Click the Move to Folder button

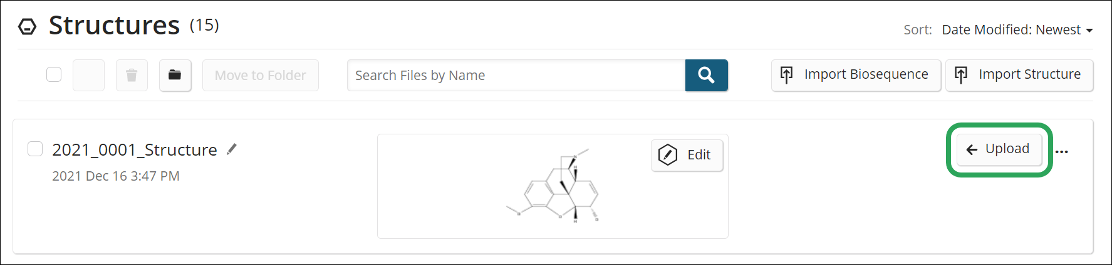click(260, 76)
